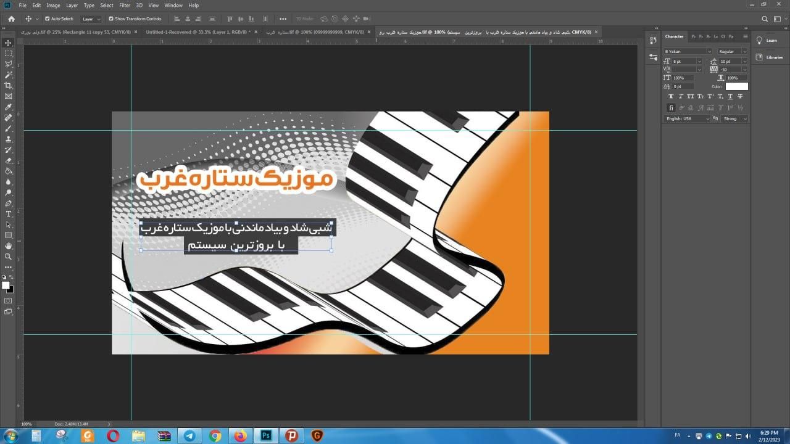The image size is (790, 444).
Task: Select the Horizontal Type tool
Action: [x=8, y=214]
